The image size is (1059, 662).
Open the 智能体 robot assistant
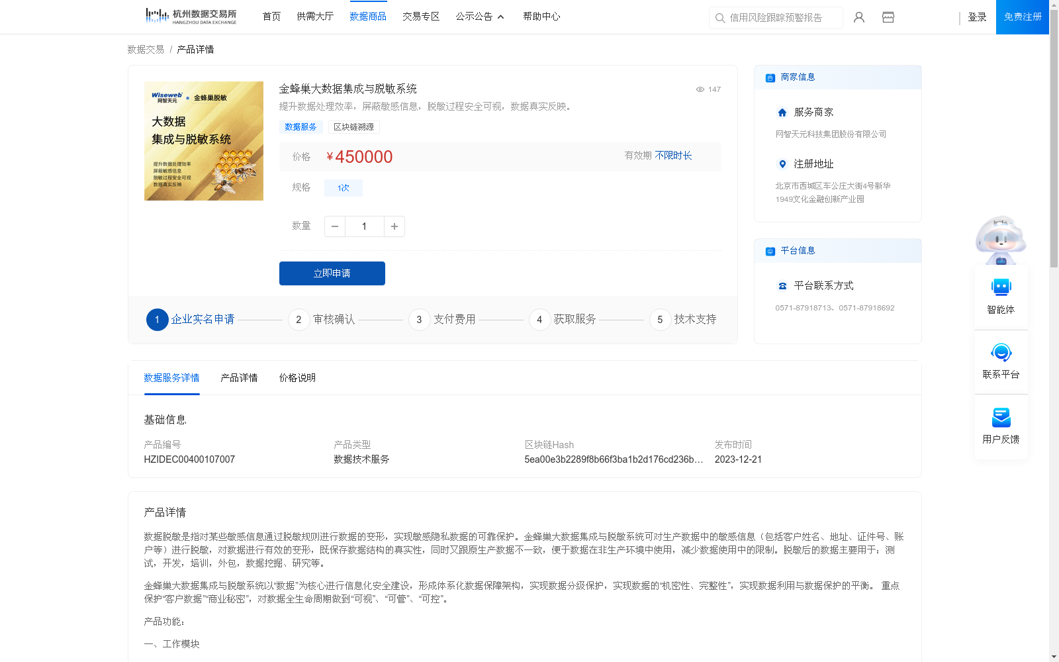pos(1001,297)
